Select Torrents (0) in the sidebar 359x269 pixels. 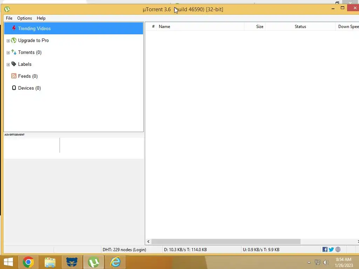(x=30, y=53)
